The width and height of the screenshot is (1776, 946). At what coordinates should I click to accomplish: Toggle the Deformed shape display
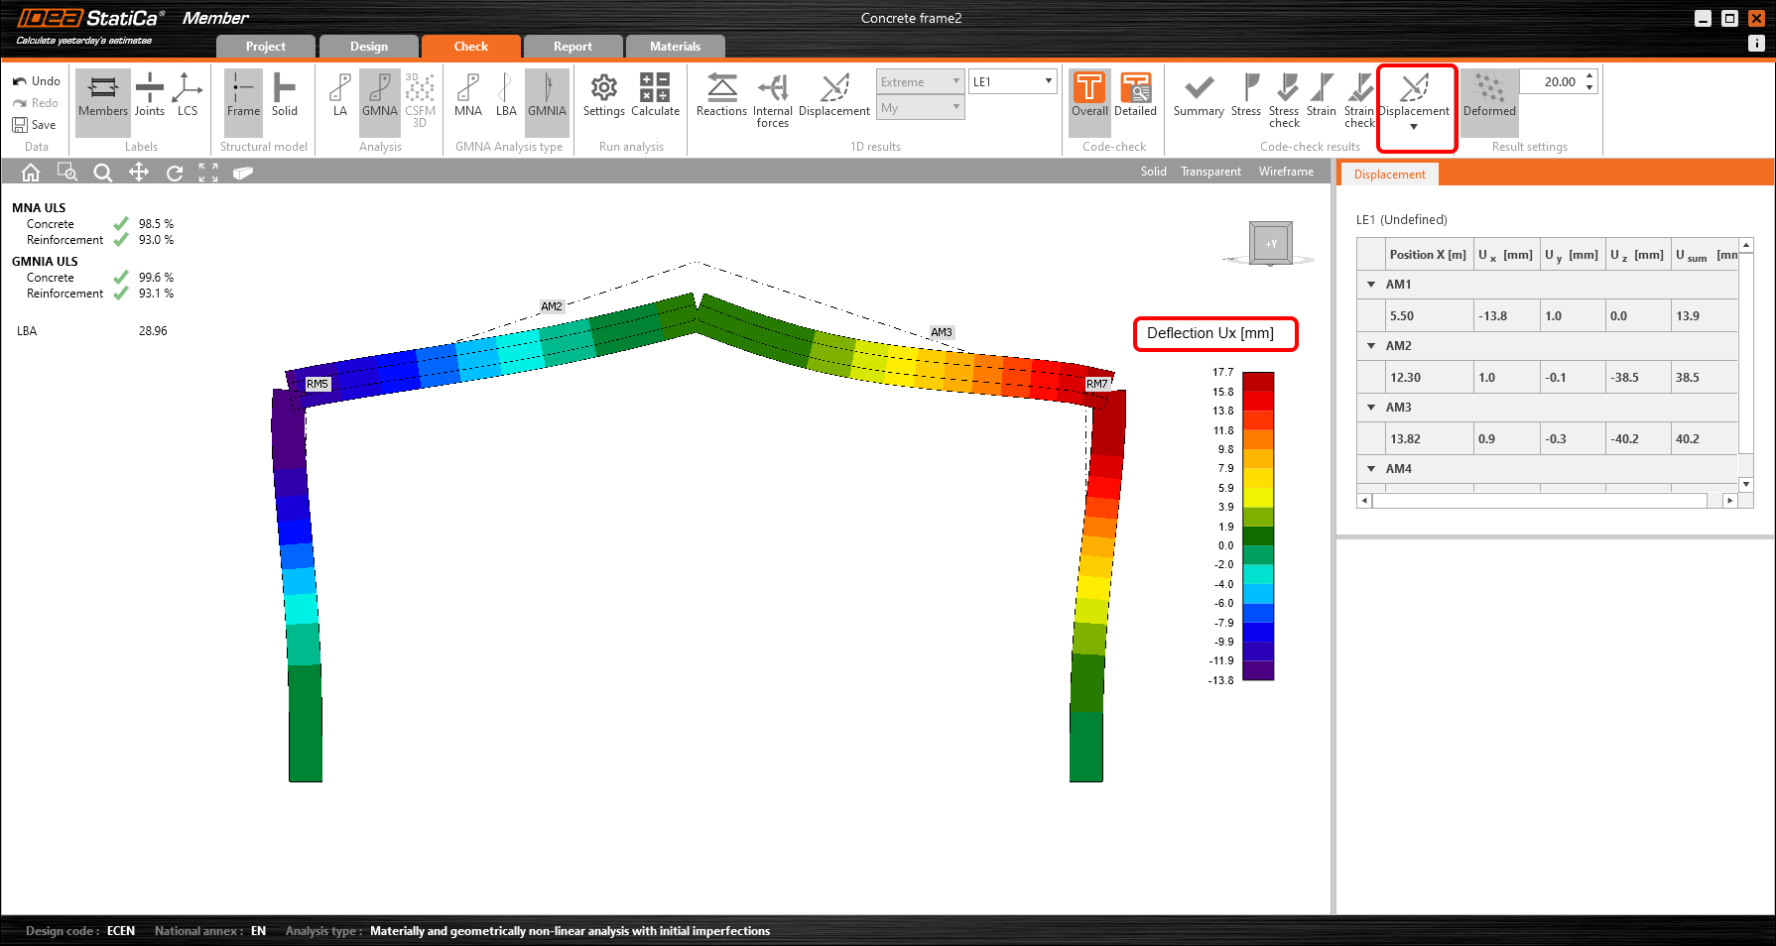(x=1489, y=95)
